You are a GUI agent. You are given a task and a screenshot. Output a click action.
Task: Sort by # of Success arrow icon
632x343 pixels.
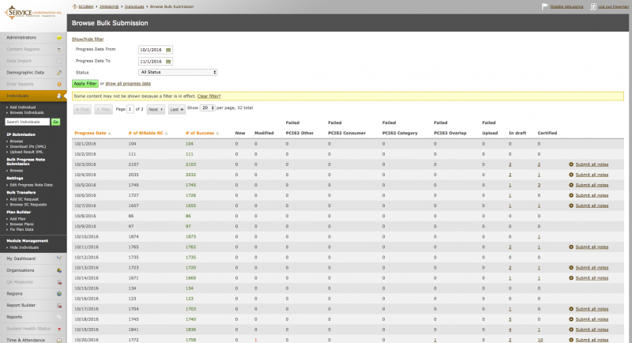click(218, 134)
